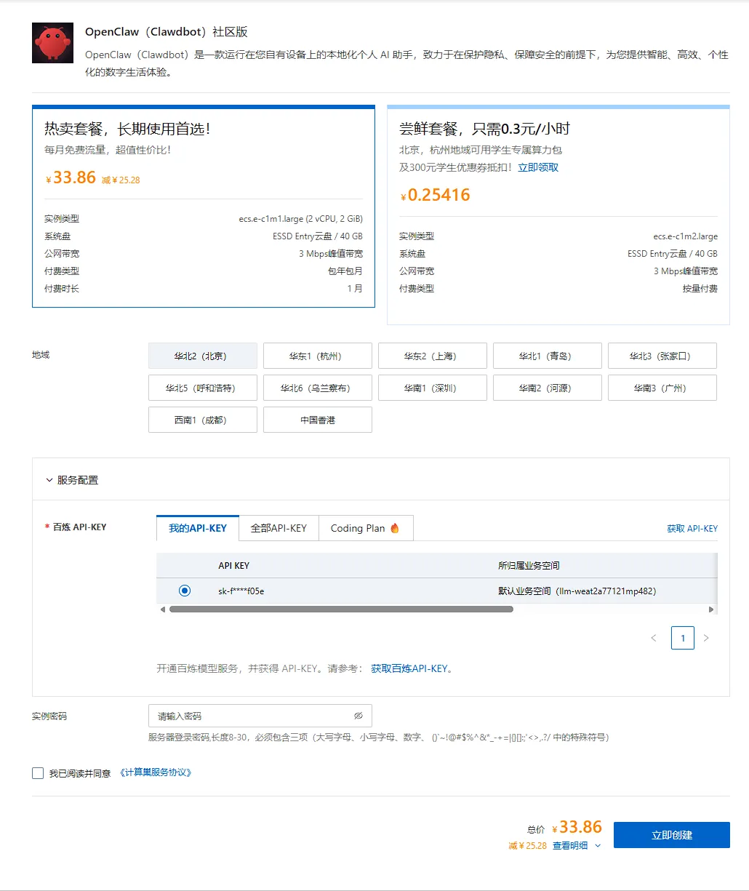The height and width of the screenshot is (891, 749).
Task: Click the sk-f****f05e key text
Action: coord(241,591)
